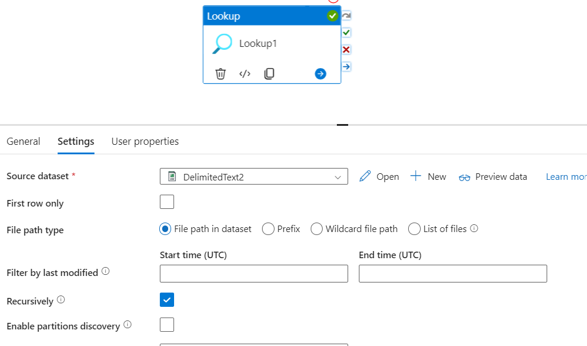Click the pencil icon next to Open
The height and width of the screenshot is (346, 587).
(x=365, y=176)
